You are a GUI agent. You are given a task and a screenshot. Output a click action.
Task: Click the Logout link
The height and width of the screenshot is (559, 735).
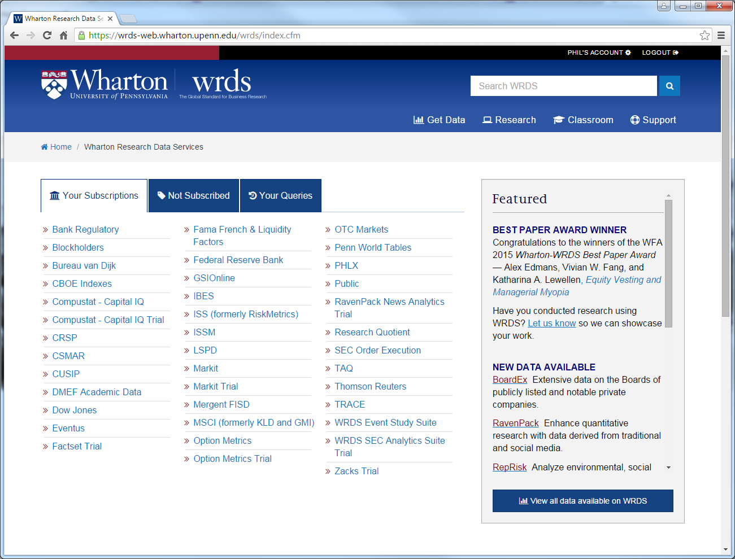point(660,53)
